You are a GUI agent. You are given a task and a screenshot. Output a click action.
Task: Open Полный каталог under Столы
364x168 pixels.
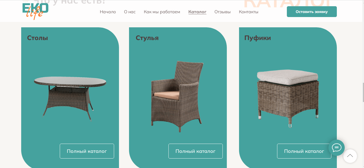point(87,151)
